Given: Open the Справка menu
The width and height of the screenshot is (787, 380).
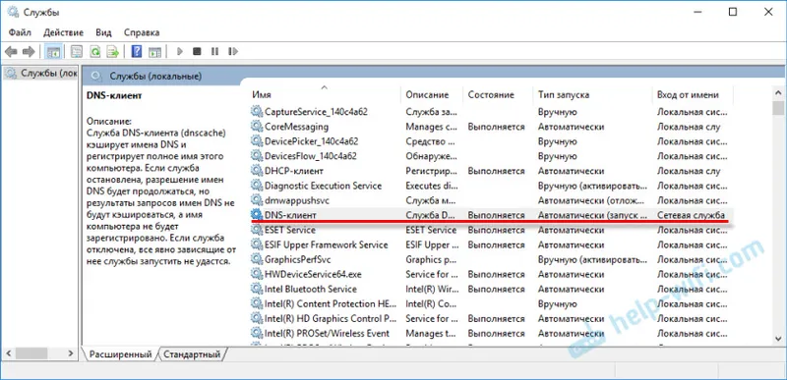Looking at the screenshot, I should pyautogui.click(x=142, y=32).
